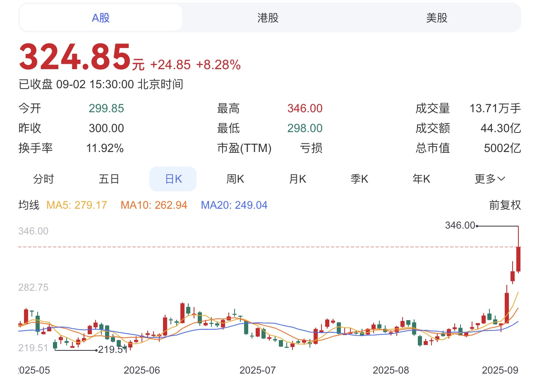Click the 昨收 value 300.00
Screen dimensions: 537x386
coord(106,128)
